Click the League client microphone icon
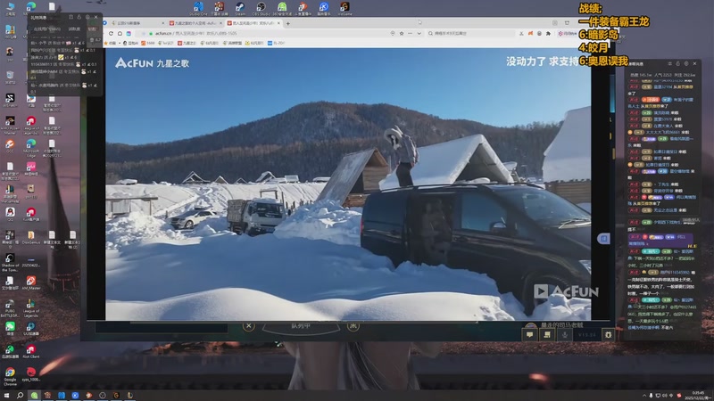714x401 pixels. [x=565, y=335]
